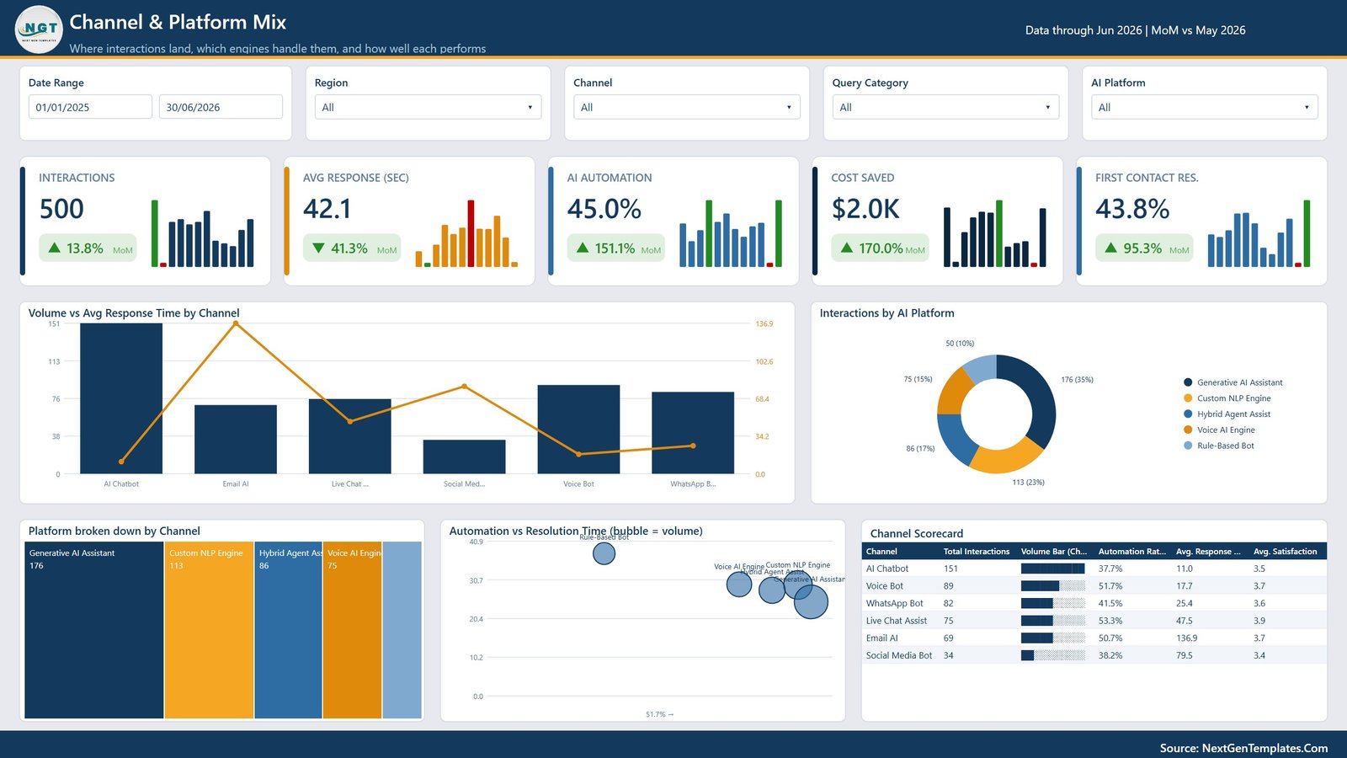Click the donut segment labeled 75 (15%)

[x=955, y=391]
